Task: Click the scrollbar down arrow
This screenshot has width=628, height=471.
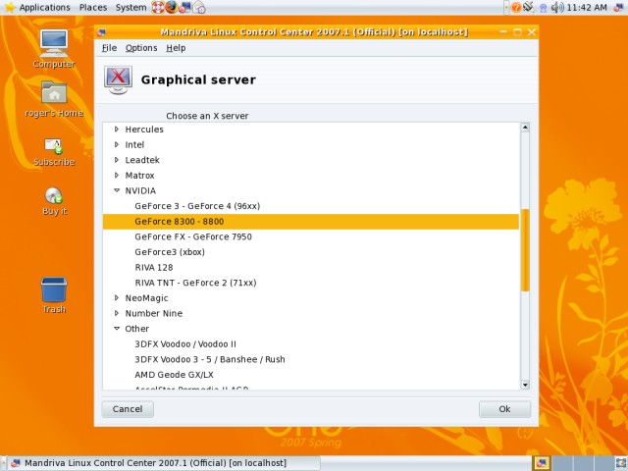Action: (x=525, y=385)
